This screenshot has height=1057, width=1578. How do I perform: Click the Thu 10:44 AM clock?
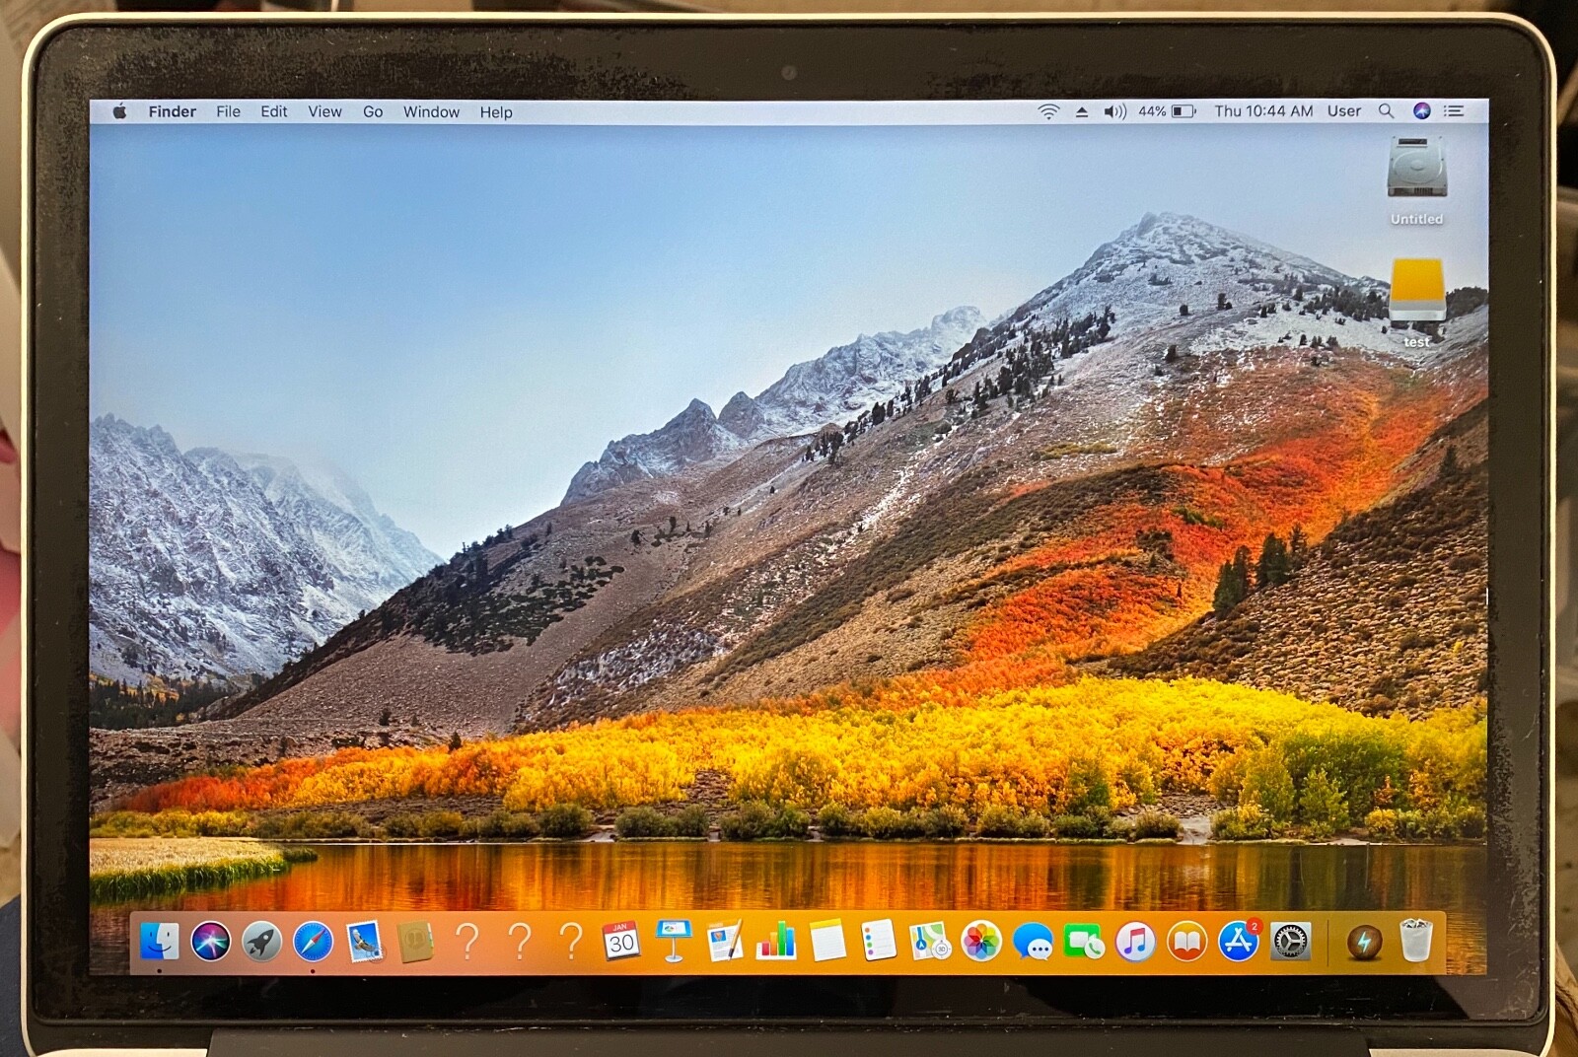coord(1263,111)
